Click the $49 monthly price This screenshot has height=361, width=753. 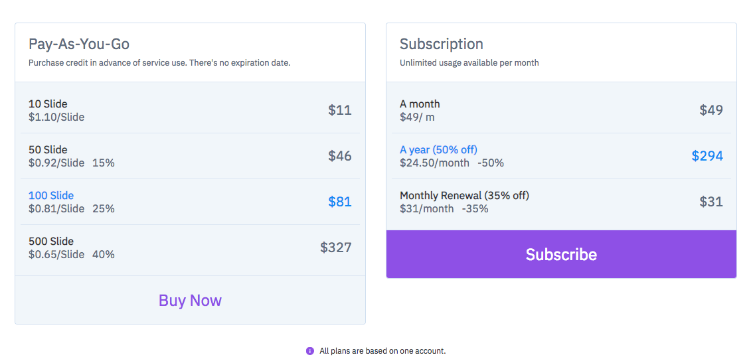point(711,110)
